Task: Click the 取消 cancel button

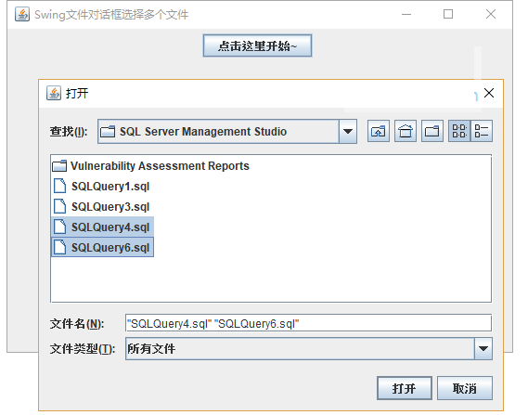Action: (465, 388)
